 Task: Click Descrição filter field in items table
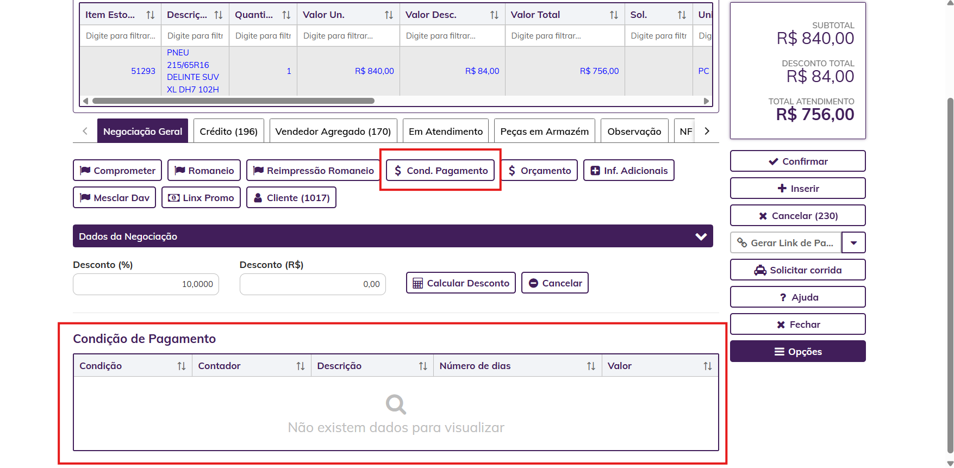pos(195,36)
